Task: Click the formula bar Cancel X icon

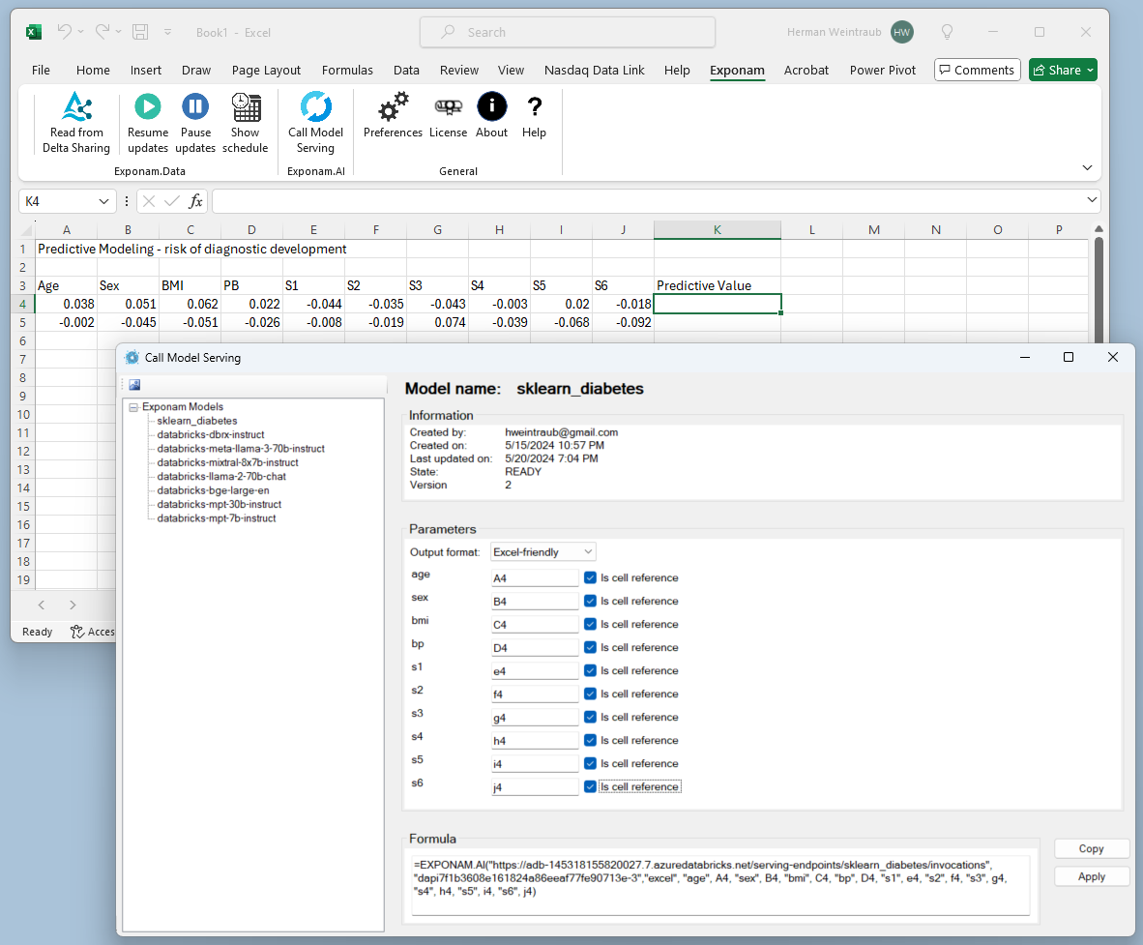Action: point(149,201)
